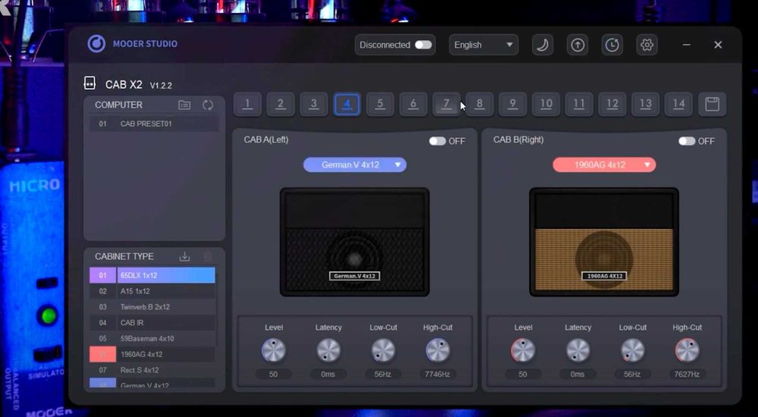Select CAB IR cabinet type
758x417 pixels.
pyautogui.click(x=152, y=323)
